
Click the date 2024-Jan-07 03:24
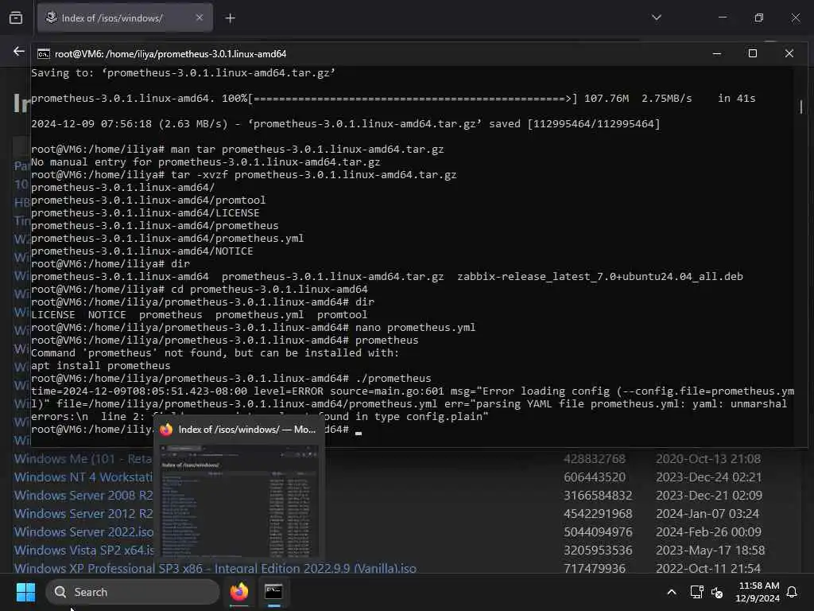(707, 513)
